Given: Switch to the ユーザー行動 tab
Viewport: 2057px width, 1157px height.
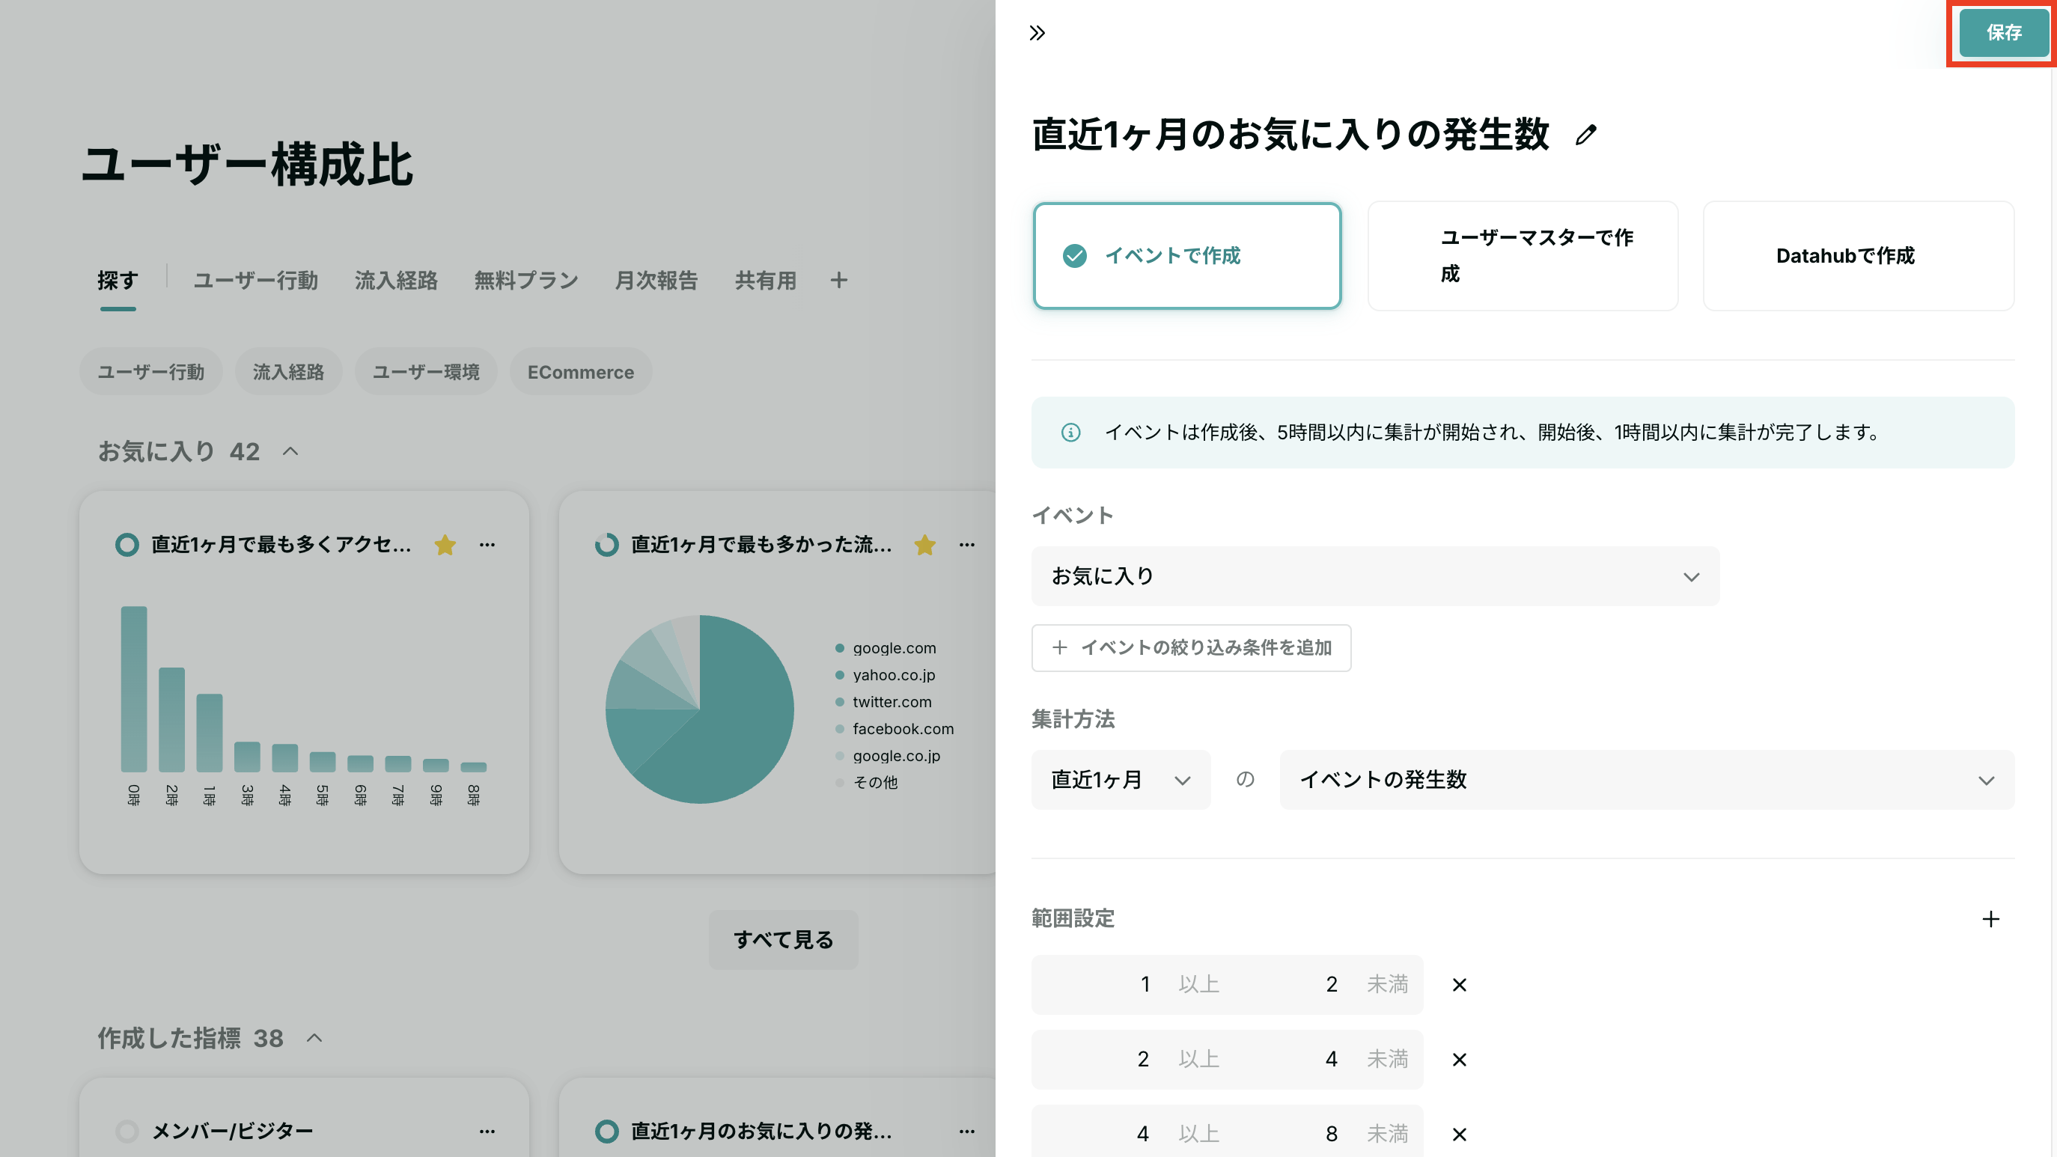Looking at the screenshot, I should click(x=255, y=281).
